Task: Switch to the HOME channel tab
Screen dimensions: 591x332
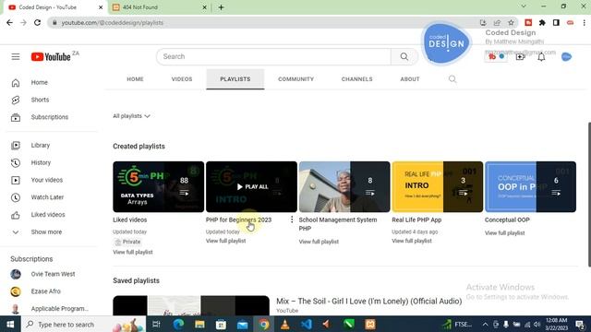Action: click(135, 79)
